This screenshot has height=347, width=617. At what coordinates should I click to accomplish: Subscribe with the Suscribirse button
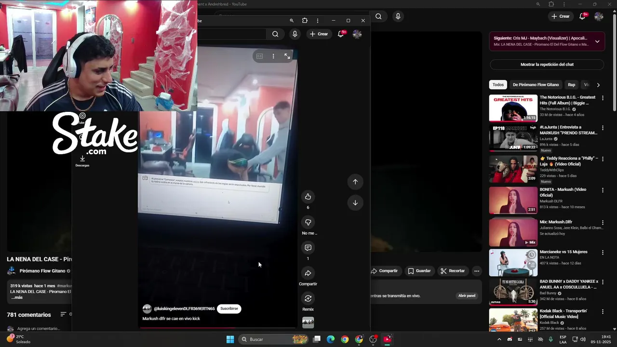coord(229,308)
